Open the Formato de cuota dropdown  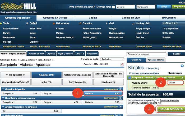[x=112, y=59]
